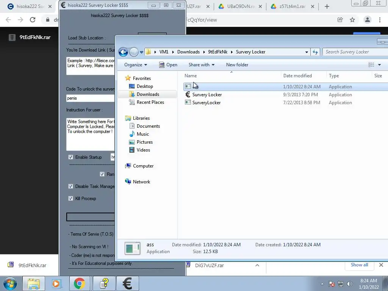Select the Survery Locker euro icon application
This screenshot has height=291, width=388.
(x=188, y=94)
